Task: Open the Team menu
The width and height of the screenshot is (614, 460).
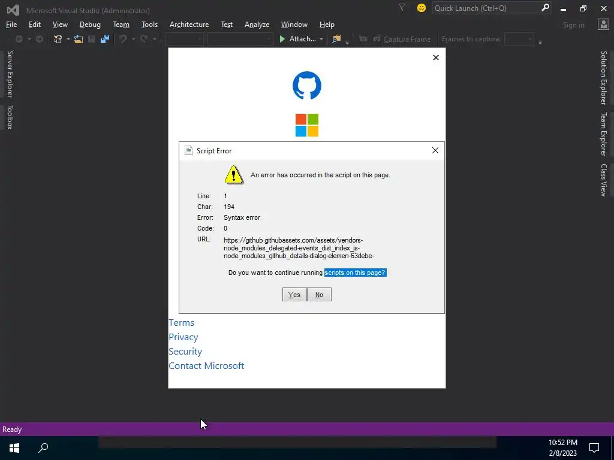Action: [x=121, y=24]
